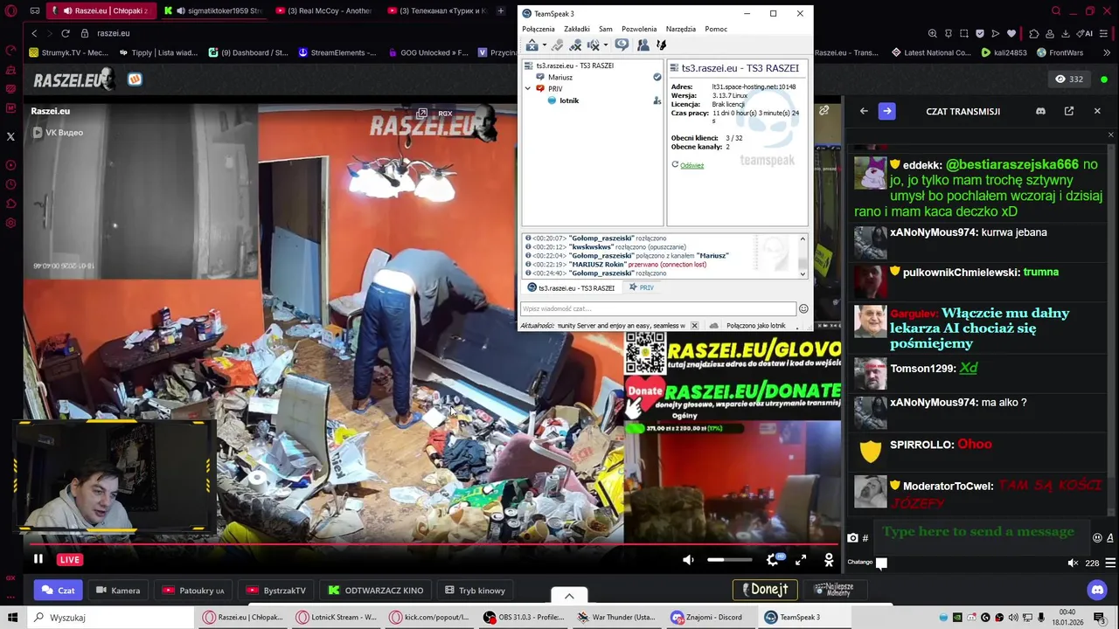Image resolution: width=1119 pixels, height=629 pixels.
Task: Click browser heart bookmark icon
Action: pos(1011,33)
